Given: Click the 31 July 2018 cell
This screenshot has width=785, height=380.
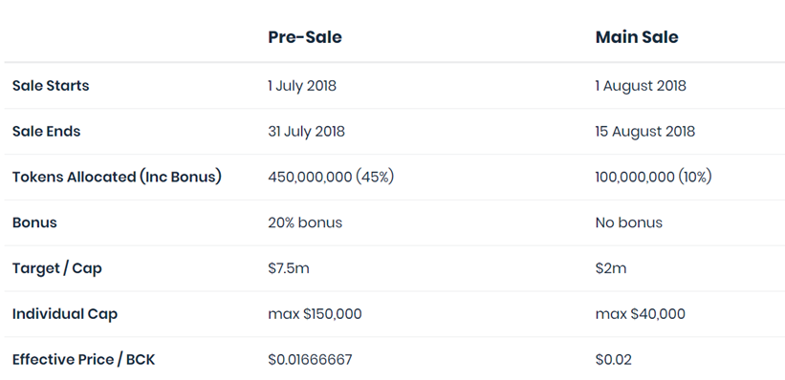Looking at the screenshot, I should 306,132.
